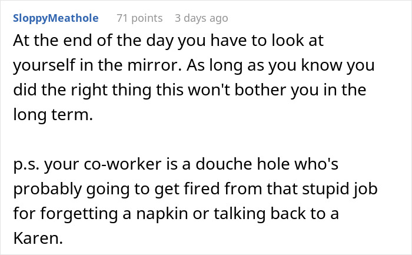The height and width of the screenshot is (255, 412).
Task: Click the word 'yourself' in second line
Action: pyautogui.click(x=44, y=65)
